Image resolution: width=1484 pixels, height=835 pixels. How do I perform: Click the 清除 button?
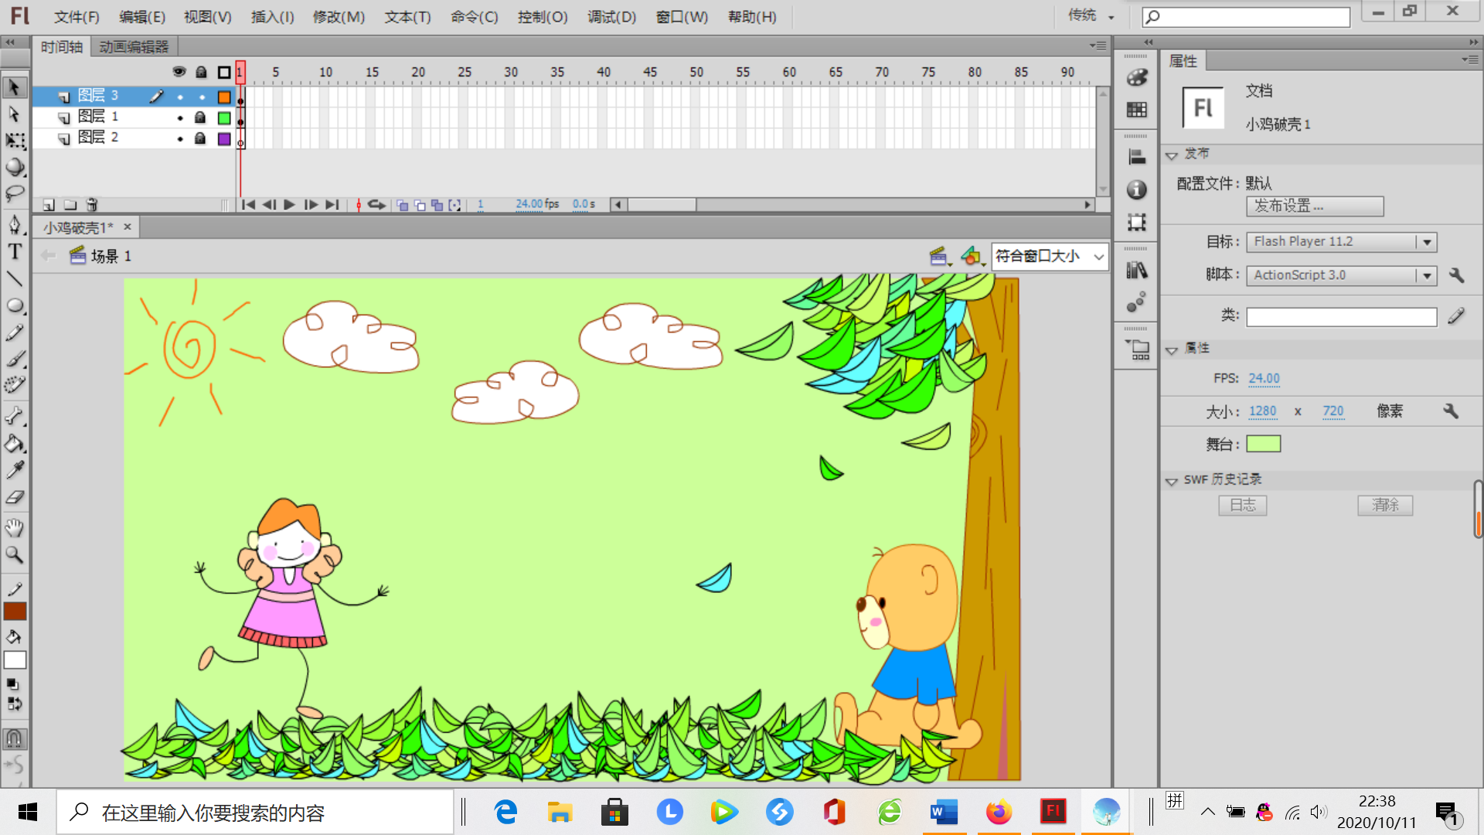tap(1385, 506)
